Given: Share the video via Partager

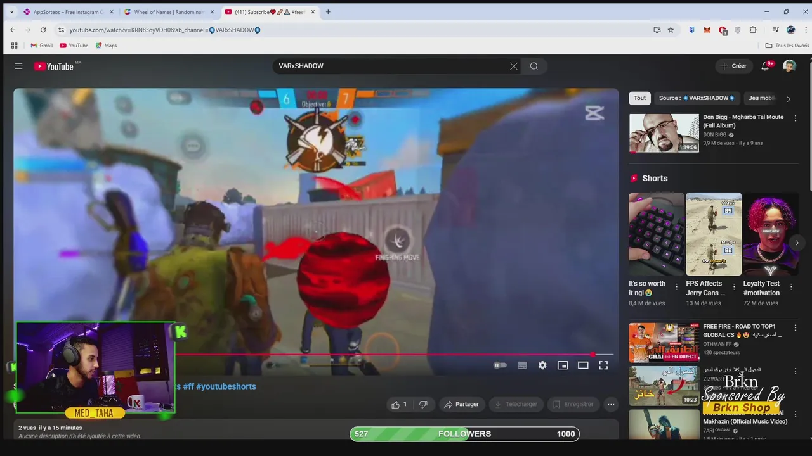Looking at the screenshot, I should [x=462, y=404].
